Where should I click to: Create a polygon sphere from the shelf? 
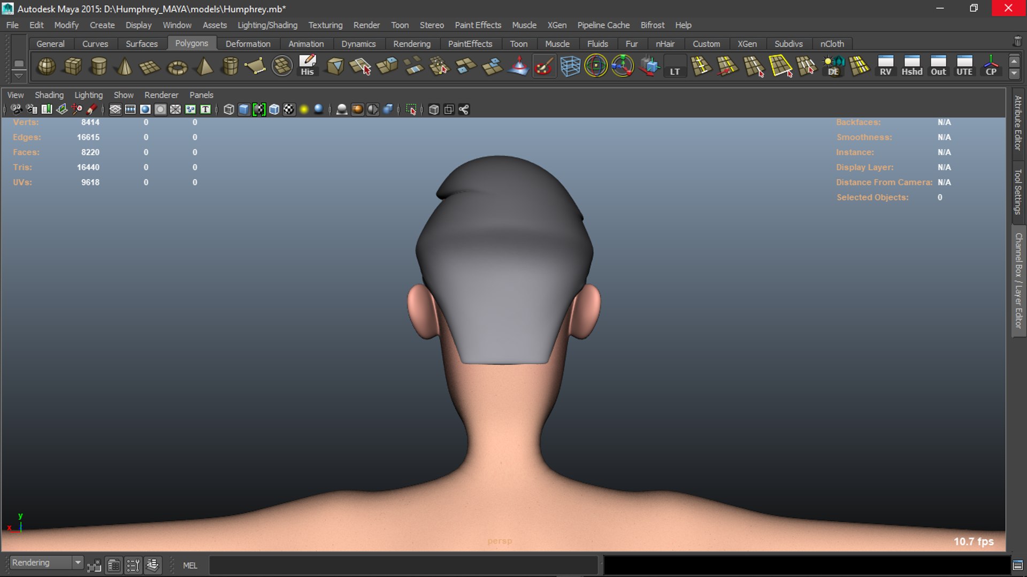(47, 66)
